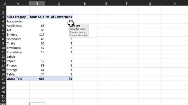This screenshot has height=105, width=188.
Task: Select the Art row label
Action: tap(9, 30)
